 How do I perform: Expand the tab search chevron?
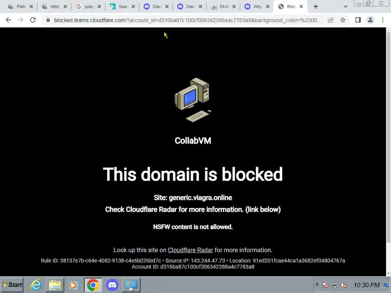pyautogui.click(x=345, y=6)
